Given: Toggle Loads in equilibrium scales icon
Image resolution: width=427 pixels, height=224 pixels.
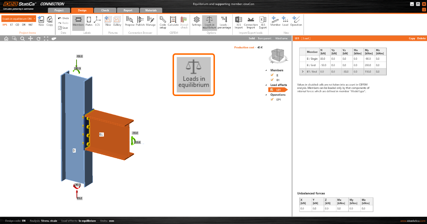Looking at the screenshot, I should click(209, 20).
